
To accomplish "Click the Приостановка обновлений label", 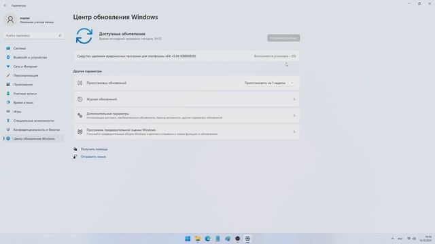I will pos(107,83).
